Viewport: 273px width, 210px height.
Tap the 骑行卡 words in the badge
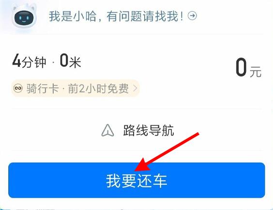tap(43, 89)
